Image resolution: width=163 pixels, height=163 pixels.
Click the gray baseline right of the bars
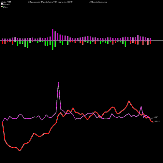(x=157, y=41)
